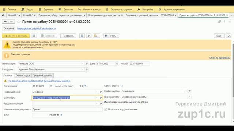Viewport: 234px width, 131px height.
Task: Open department Основное details icon
Action: 101,92
